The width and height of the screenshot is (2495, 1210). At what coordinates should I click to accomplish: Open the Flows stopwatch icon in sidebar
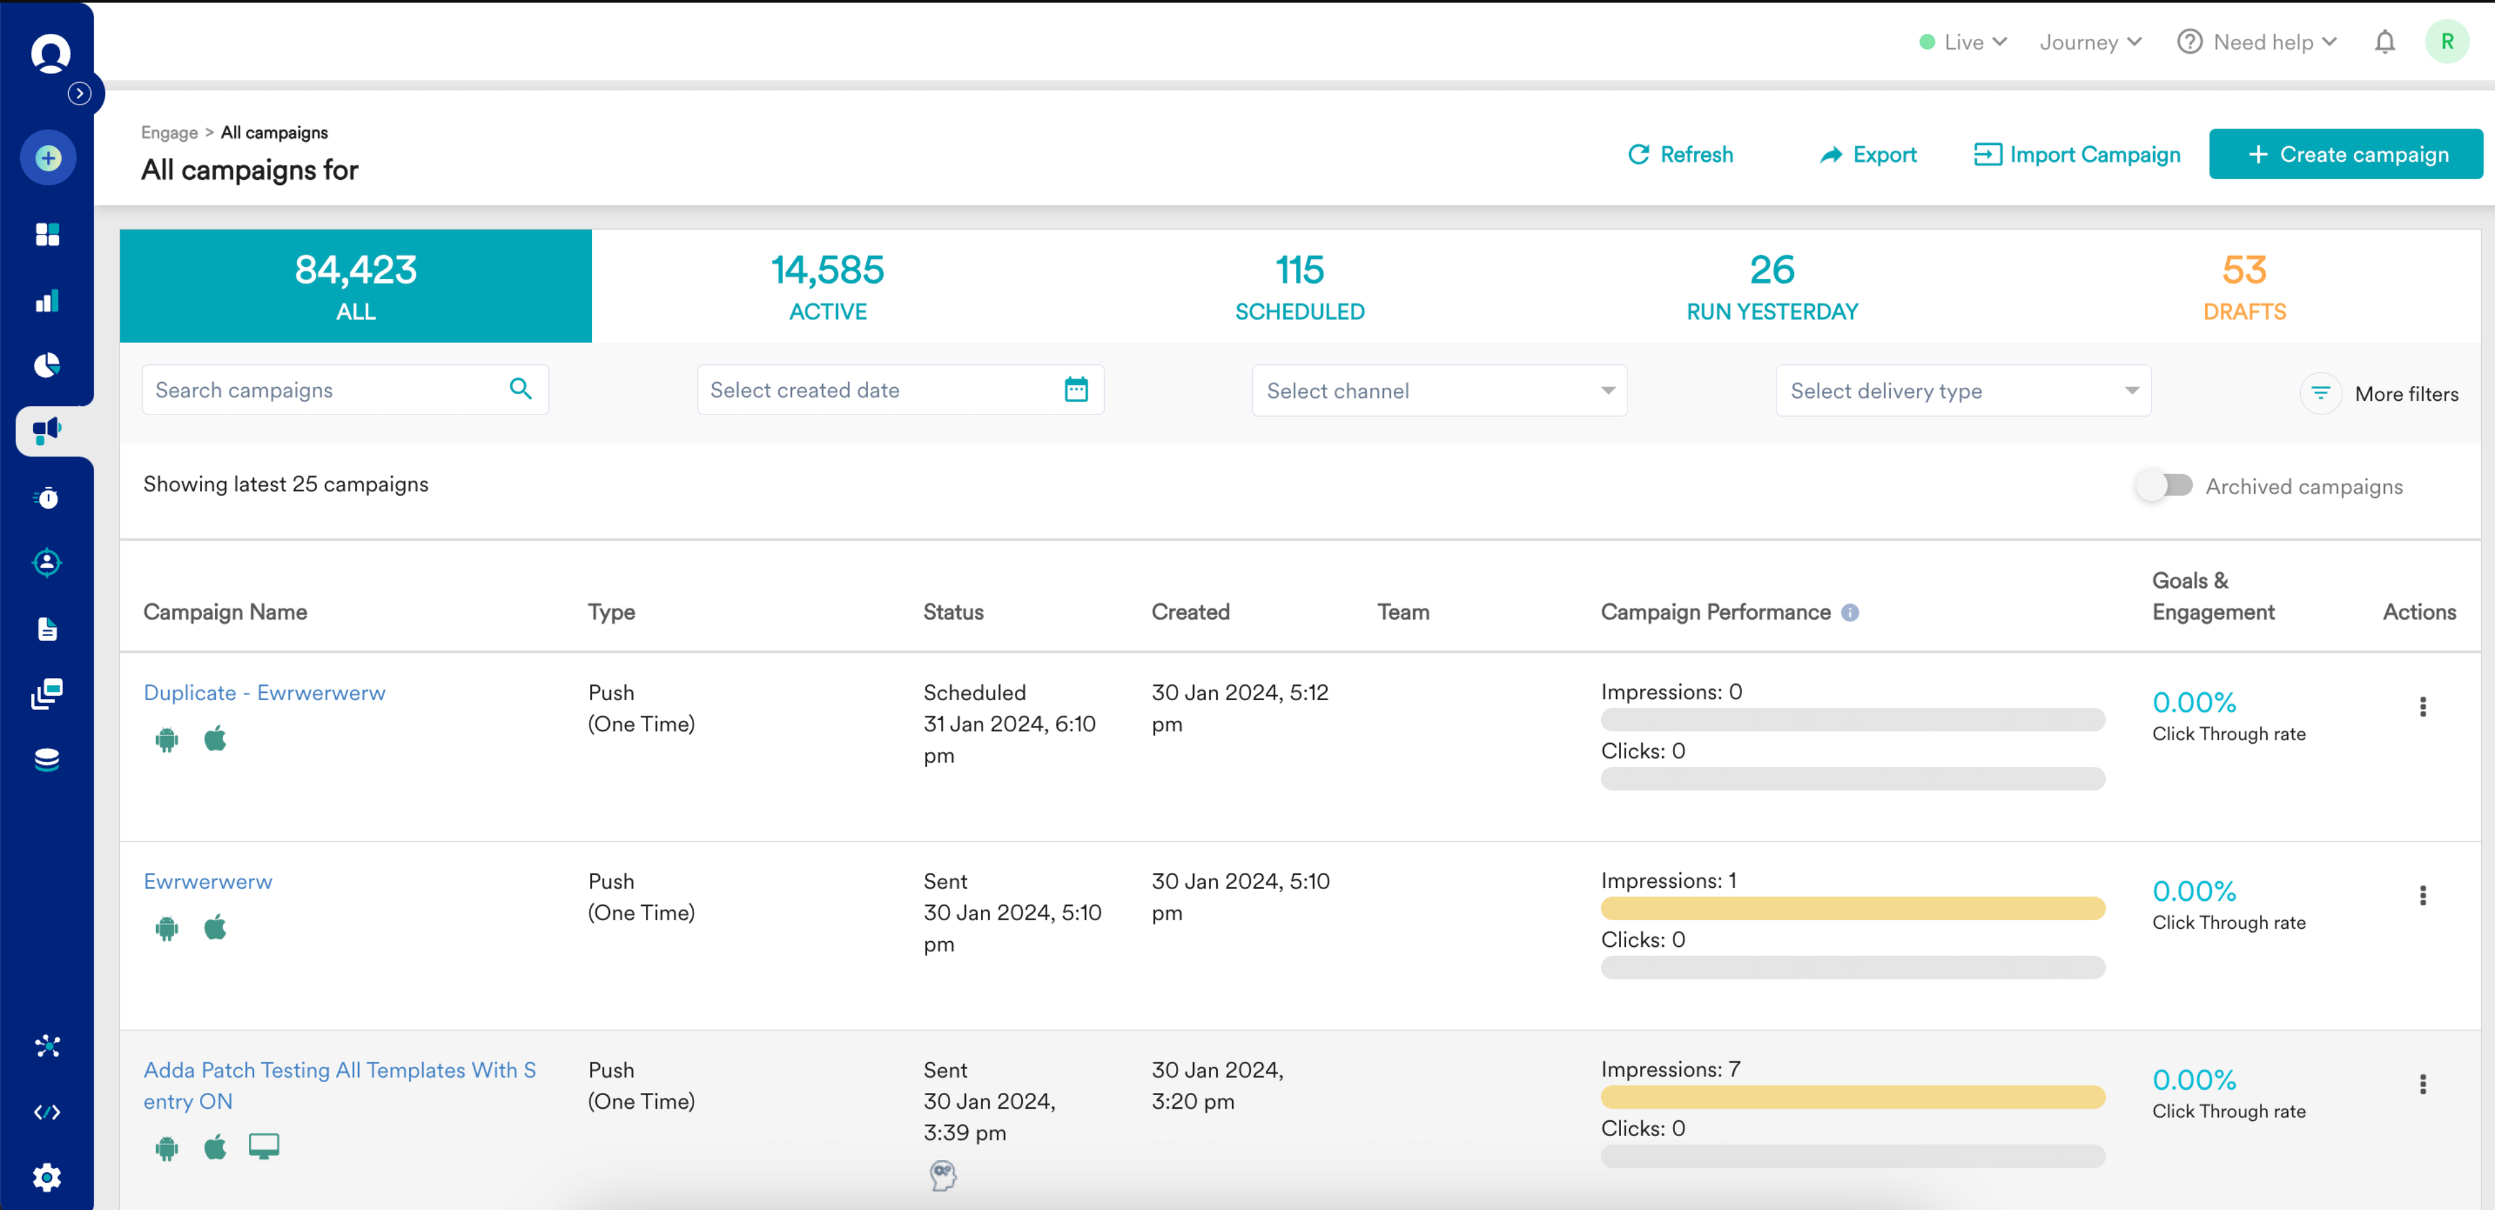pyautogui.click(x=47, y=498)
